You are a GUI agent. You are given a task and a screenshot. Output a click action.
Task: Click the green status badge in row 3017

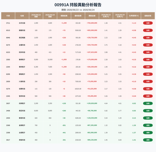[148, 140]
